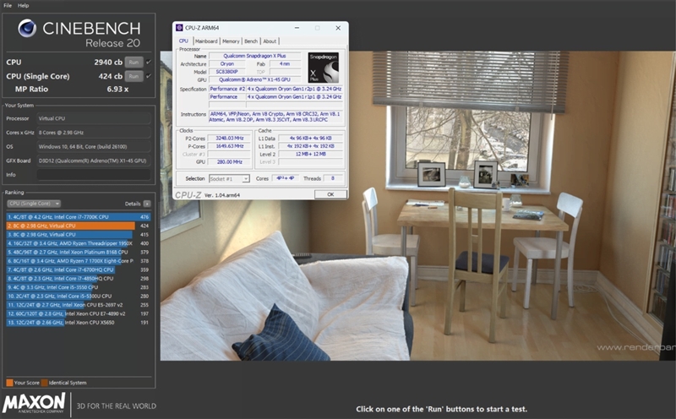The height and width of the screenshot is (419, 676).
Task: Switch to the CPU tab in CPU-Z
Action: tap(183, 41)
